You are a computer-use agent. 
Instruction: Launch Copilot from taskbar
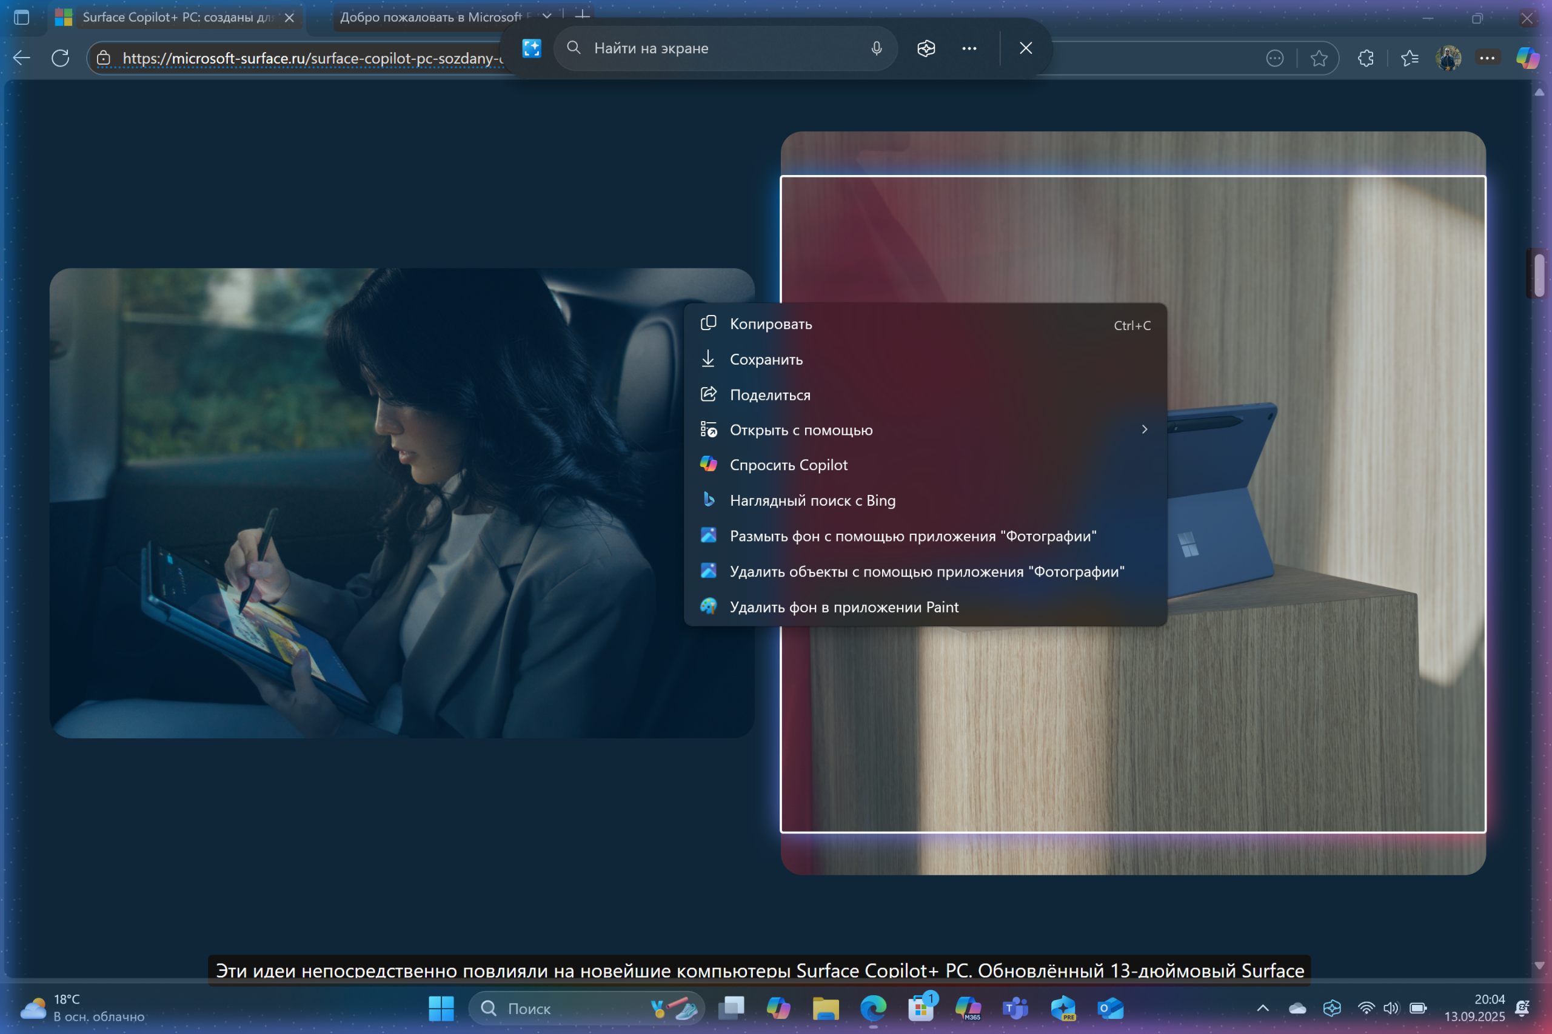(778, 1009)
